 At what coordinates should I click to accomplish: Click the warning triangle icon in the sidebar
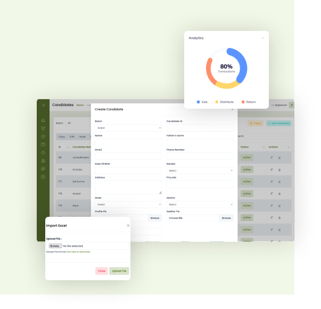coord(44,160)
